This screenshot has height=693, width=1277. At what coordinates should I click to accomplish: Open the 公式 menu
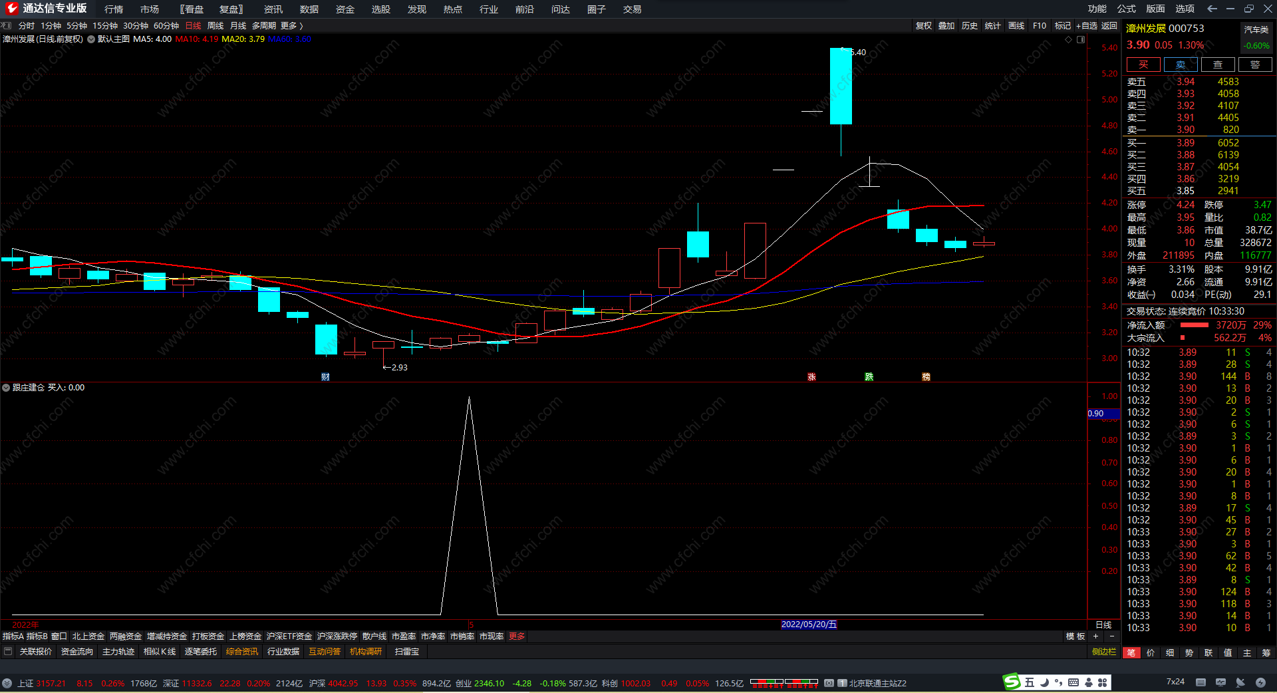point(1126,9)
